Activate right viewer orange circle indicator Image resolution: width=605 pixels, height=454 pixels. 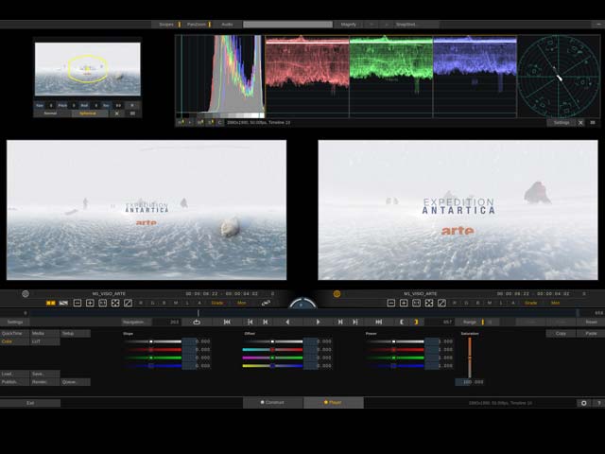point(337,294)
